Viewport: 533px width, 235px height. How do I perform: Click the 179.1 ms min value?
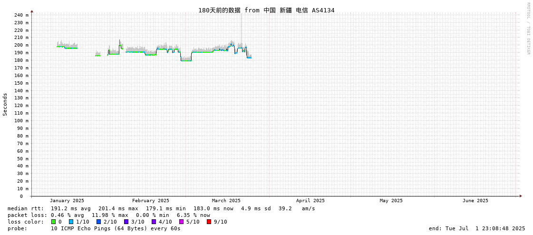pyautogui.click(x=166, y=208)
